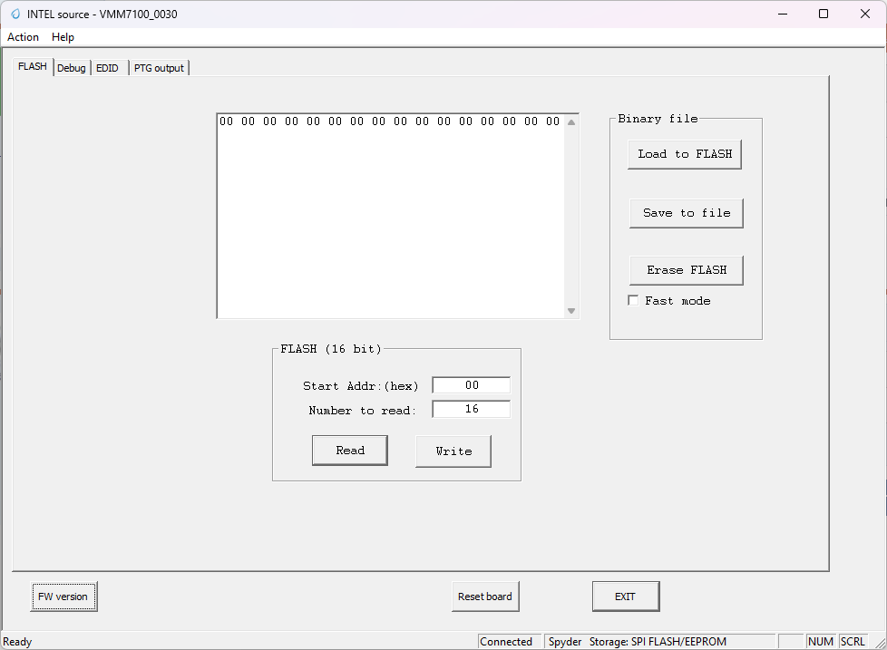Switch to the EDID tab
Viewport: 887px width, 650px height.
tap(108, 68)
